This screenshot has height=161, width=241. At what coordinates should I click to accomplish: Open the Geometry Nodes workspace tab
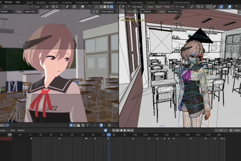181,2
